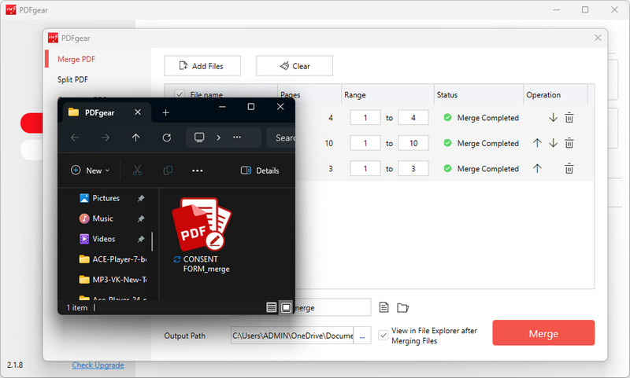The width and height of the screenshot is (630, 378).
Task: Click the Copy icon in File Explorer
Action: click(168, 171)
